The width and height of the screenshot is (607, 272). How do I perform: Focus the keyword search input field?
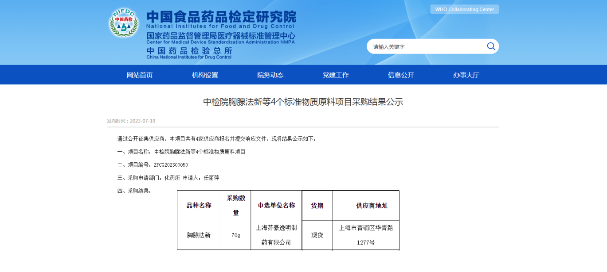point(426,46)
